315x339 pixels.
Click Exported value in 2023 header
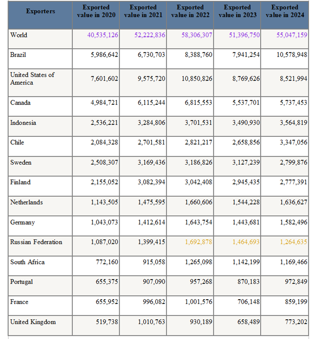[237, 11]
